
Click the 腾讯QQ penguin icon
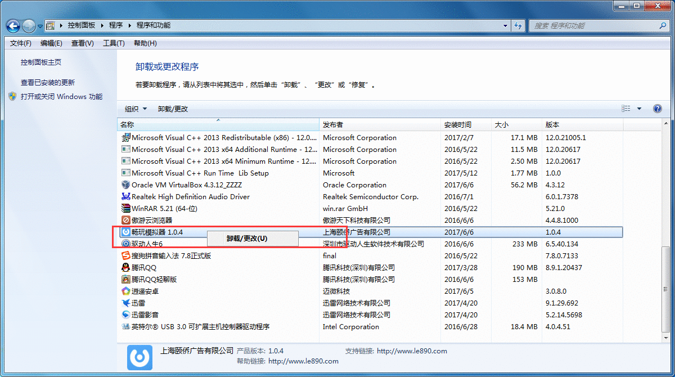coord(126,267)
